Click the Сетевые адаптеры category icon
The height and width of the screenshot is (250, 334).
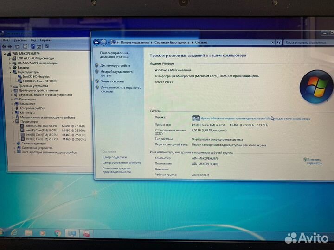tap(19, 144)
